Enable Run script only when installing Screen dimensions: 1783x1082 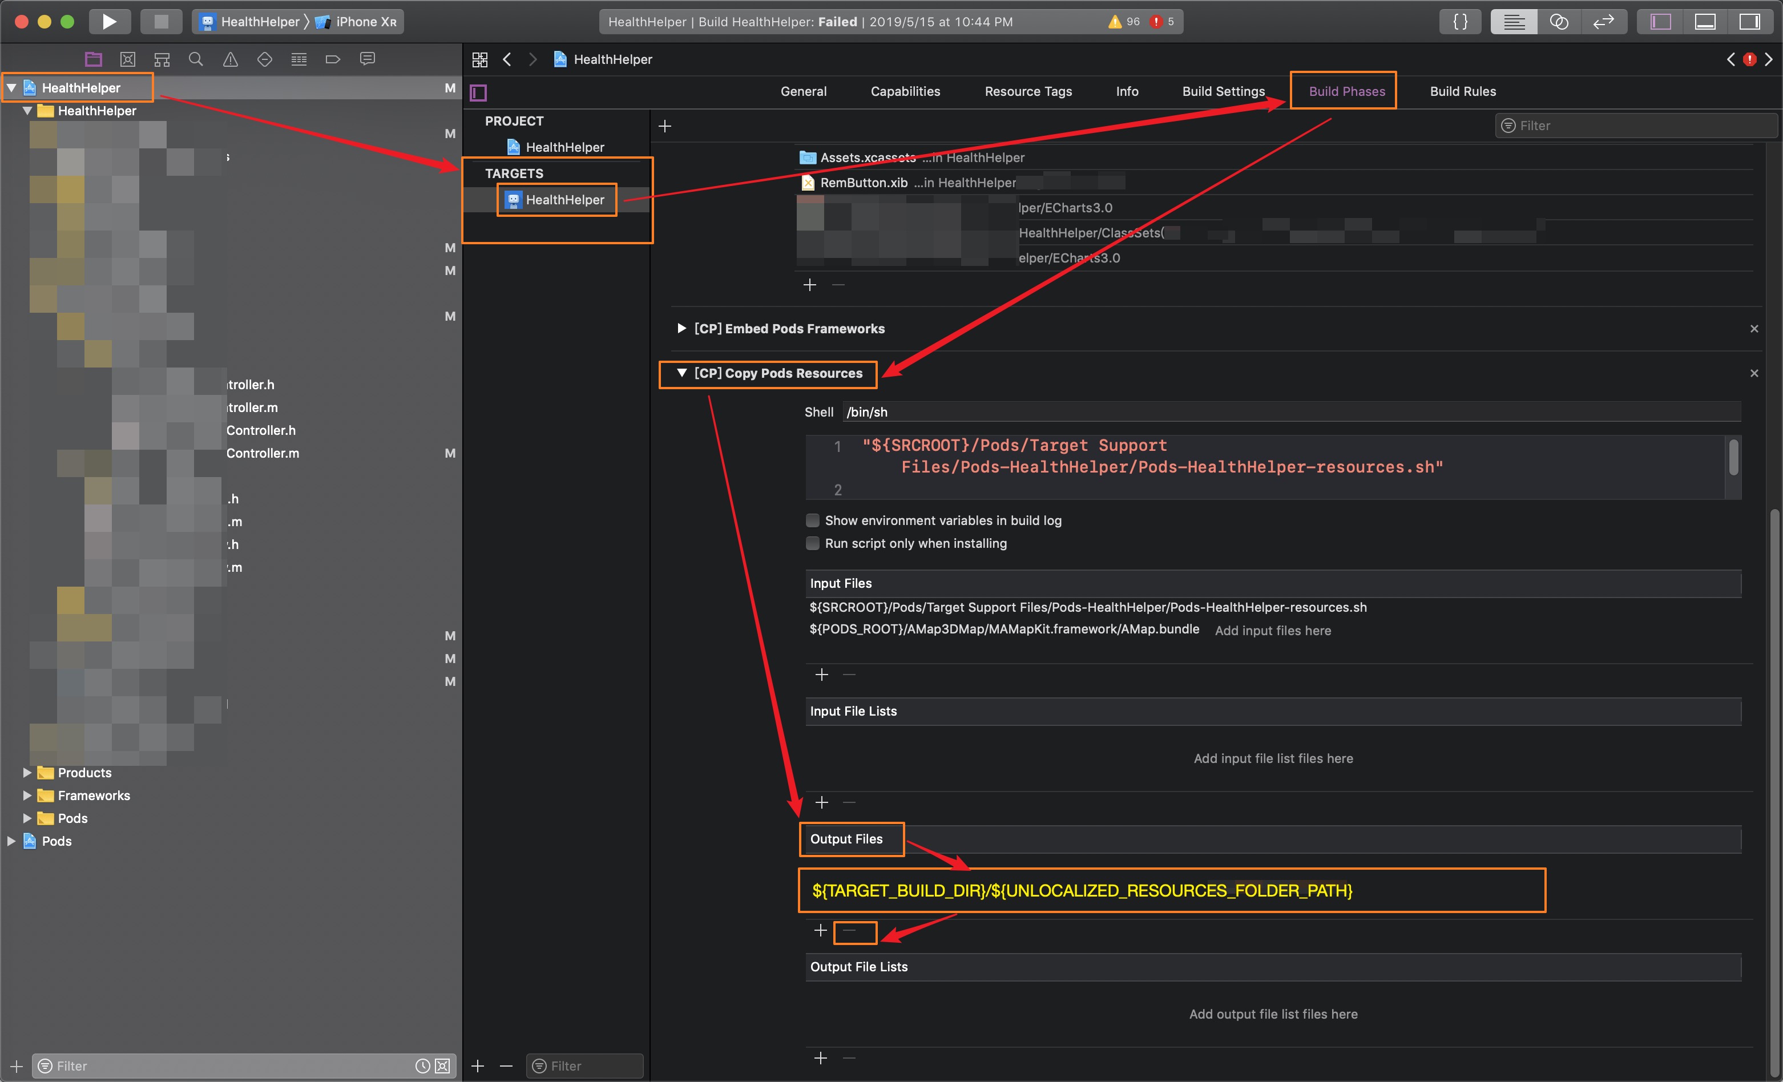[x=813, y=543]
